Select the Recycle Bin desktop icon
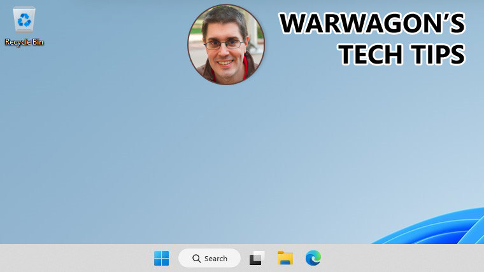The width and height of the screenshot is (484, 272). [x=24, y=27]
